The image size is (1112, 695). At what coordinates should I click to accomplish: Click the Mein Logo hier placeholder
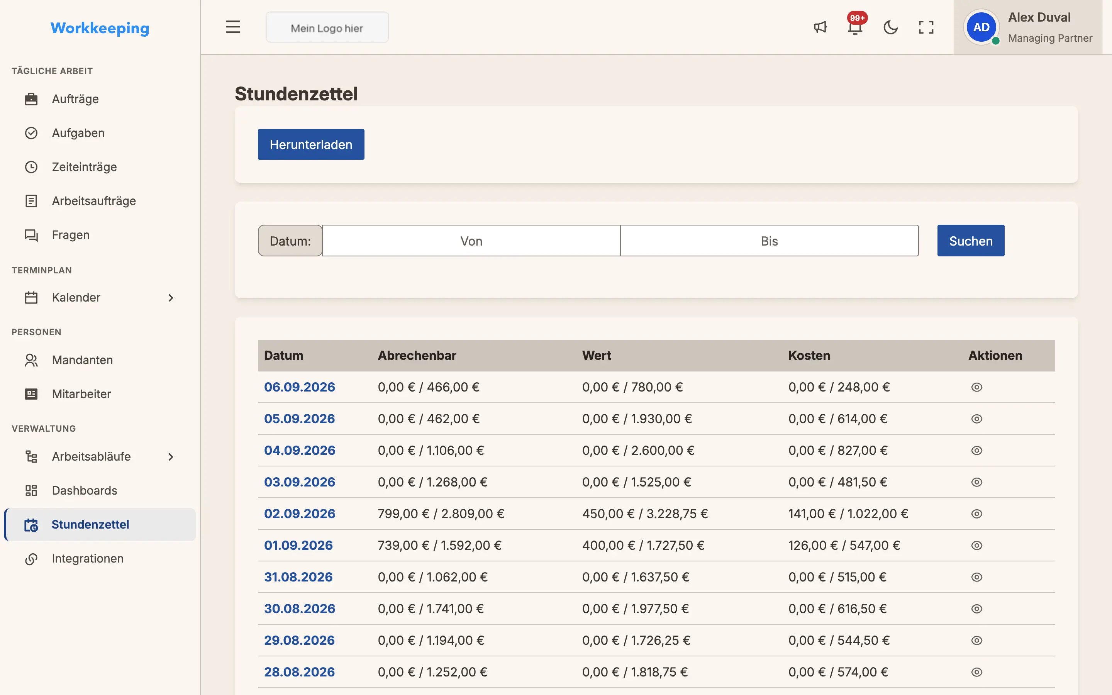coord(327,27)
